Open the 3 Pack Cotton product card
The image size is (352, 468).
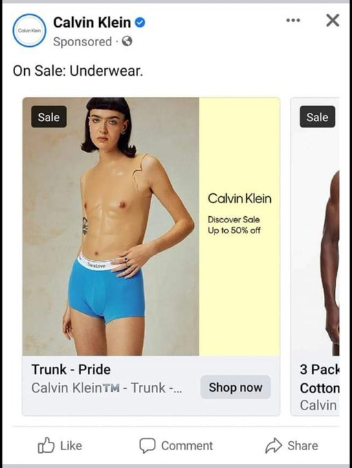315,257
